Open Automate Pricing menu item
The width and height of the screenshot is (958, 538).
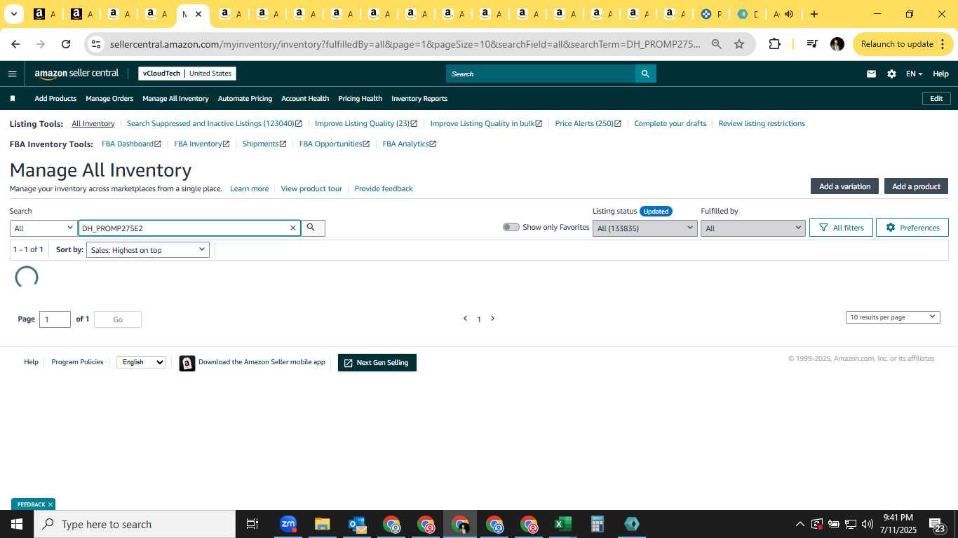[245, 99]
